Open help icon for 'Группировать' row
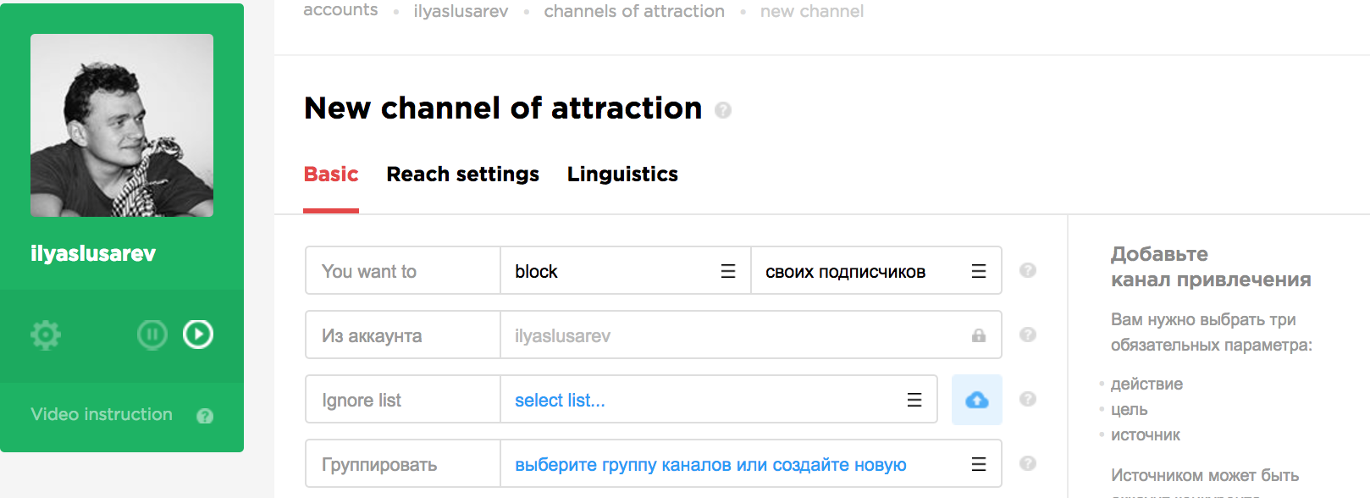This screenshot has height=498, width=1370. coord(1028,463)
